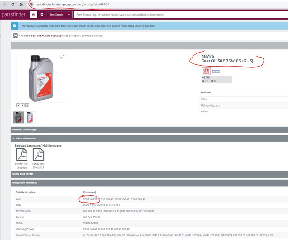Click the main gear oil bottle image
The width and height of the screenshot is (288, 240).
[x=41, y=78]
